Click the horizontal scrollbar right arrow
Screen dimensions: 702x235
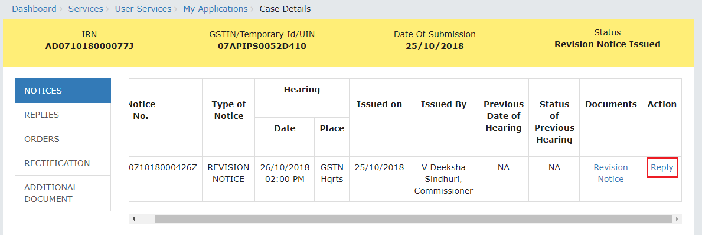coord(677,219)
